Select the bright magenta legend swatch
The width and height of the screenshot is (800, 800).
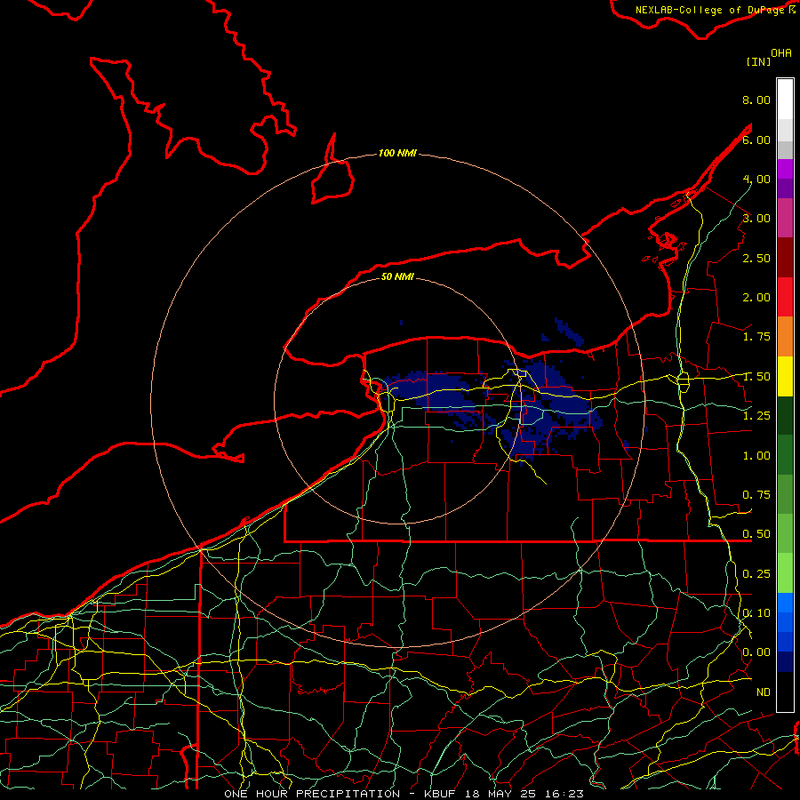(785, 169)
